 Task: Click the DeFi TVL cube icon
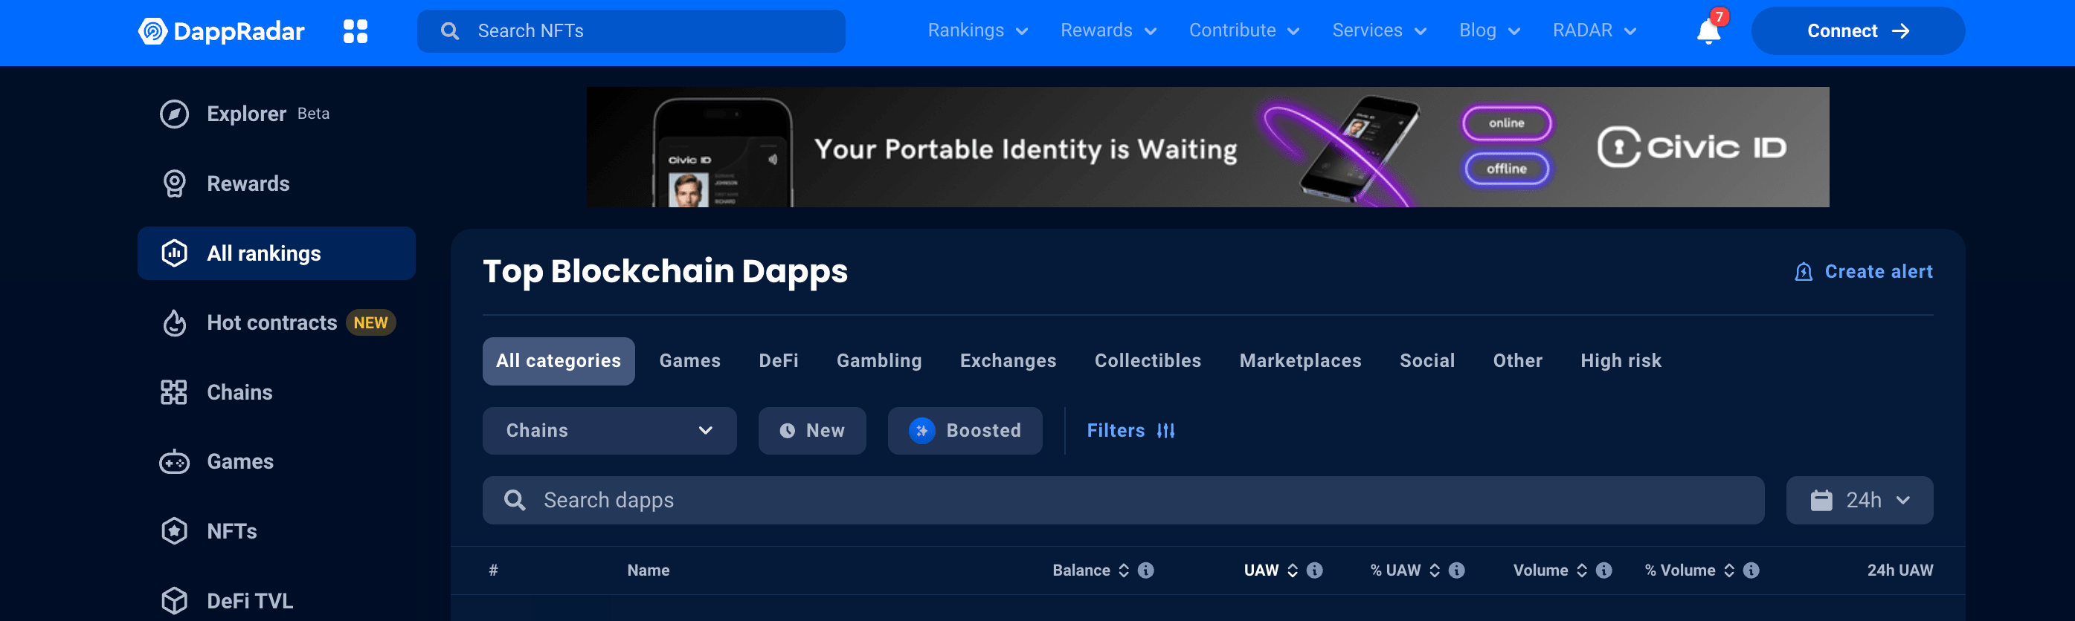[174, 600]
